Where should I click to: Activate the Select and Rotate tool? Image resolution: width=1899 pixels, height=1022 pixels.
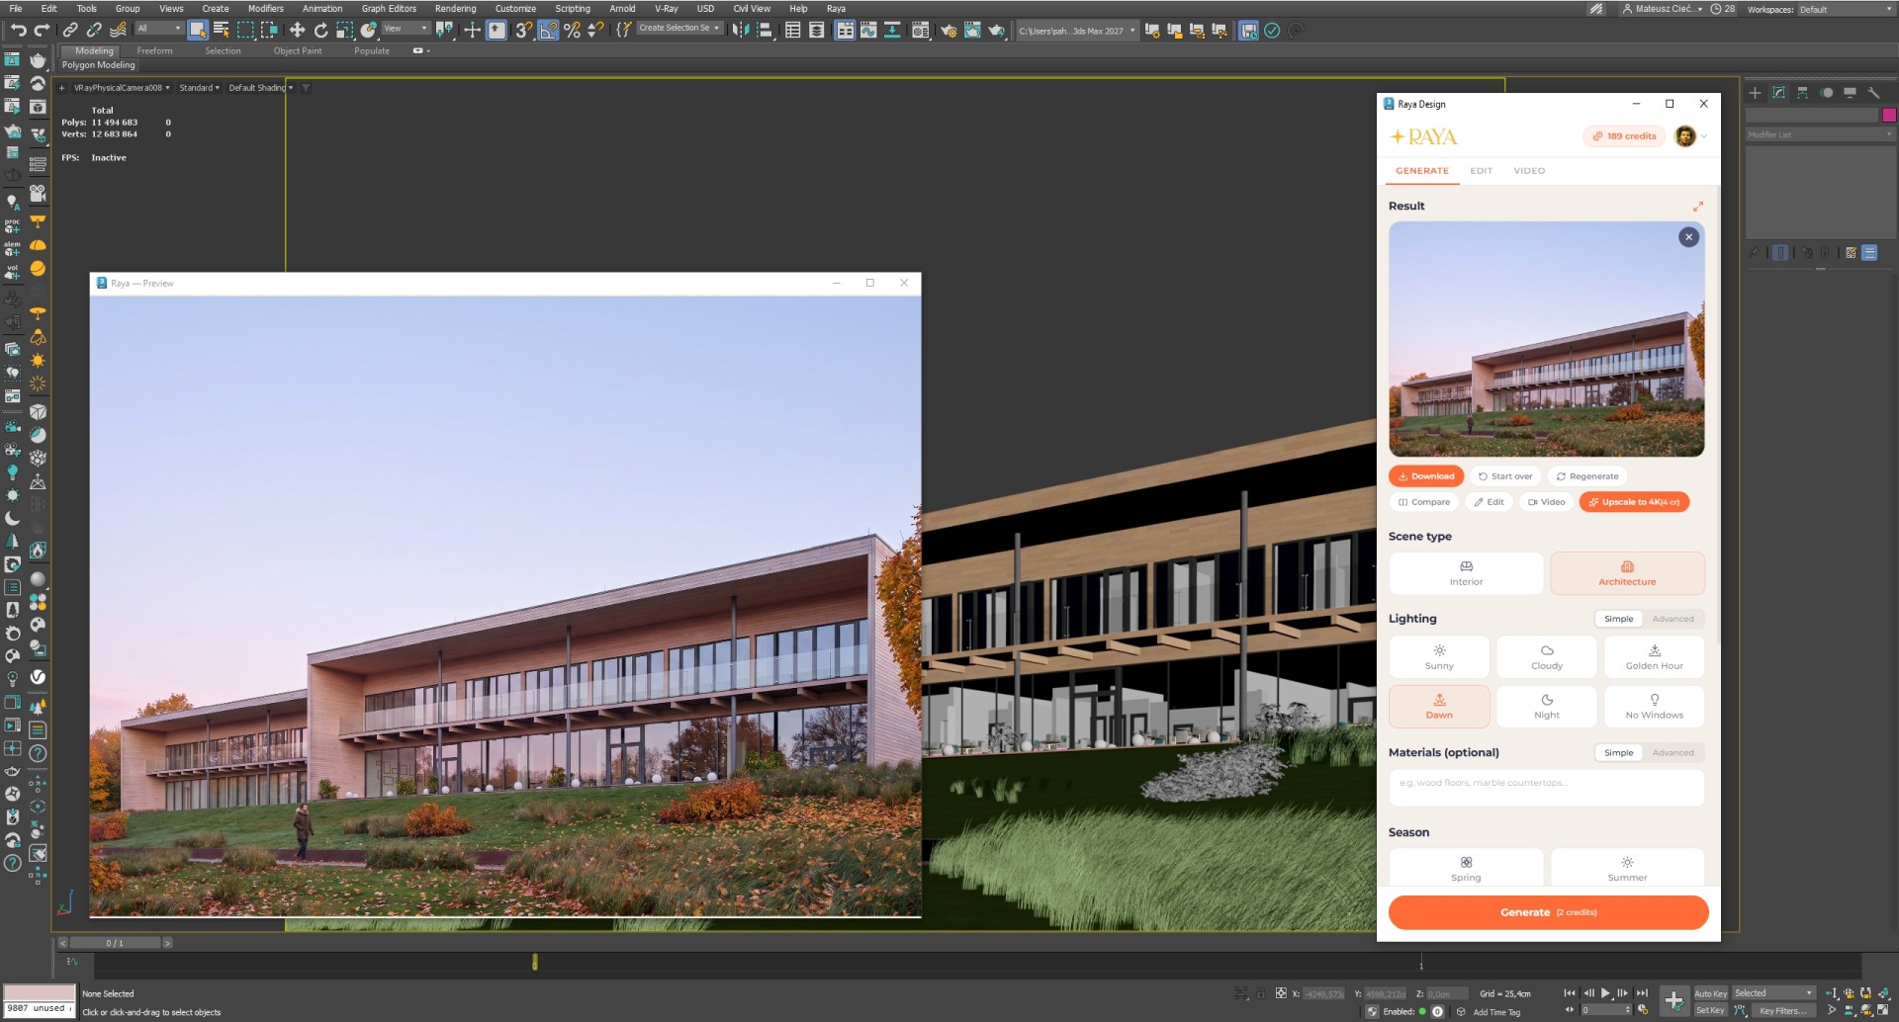(x=320, y=30)
